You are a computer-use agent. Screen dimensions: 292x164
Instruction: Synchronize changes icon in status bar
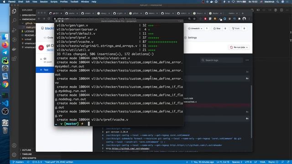click(x=28, y=162)
